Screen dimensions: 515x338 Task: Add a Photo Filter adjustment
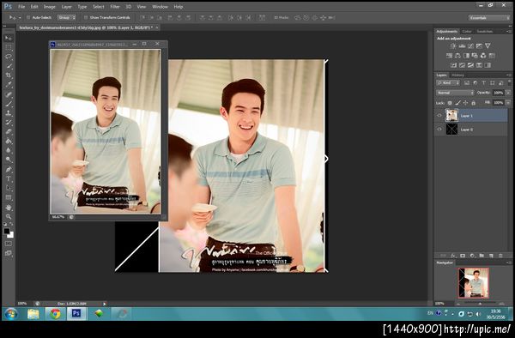coord(475,56)
